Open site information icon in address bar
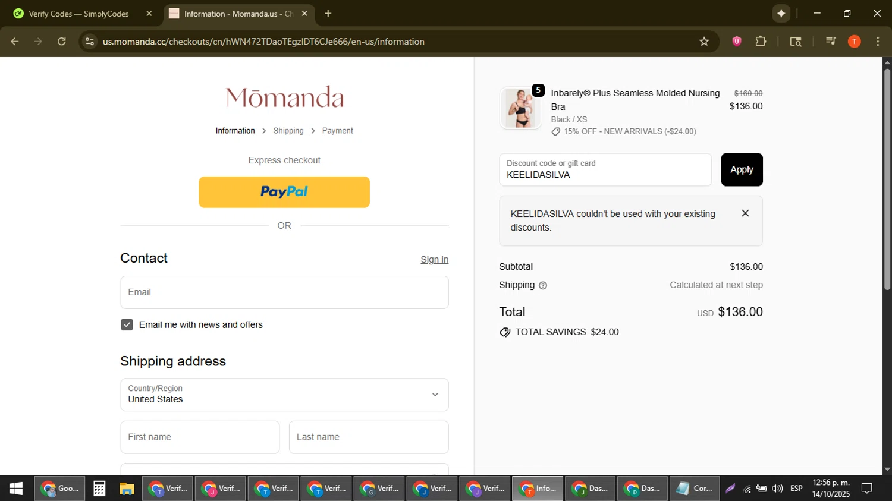892x501 pixels. [x=90, y=42]
